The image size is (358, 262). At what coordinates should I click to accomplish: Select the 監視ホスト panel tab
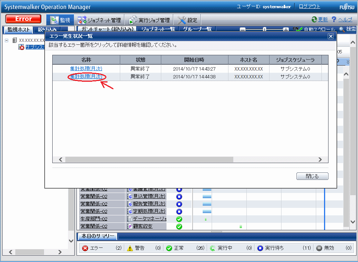(18, 29)
